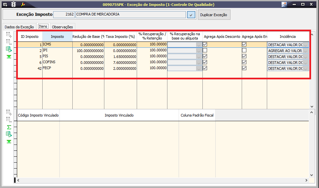Open % Recuperação na base dropdown for PIS
Screen dimensions: 319x188
[199, 57]
